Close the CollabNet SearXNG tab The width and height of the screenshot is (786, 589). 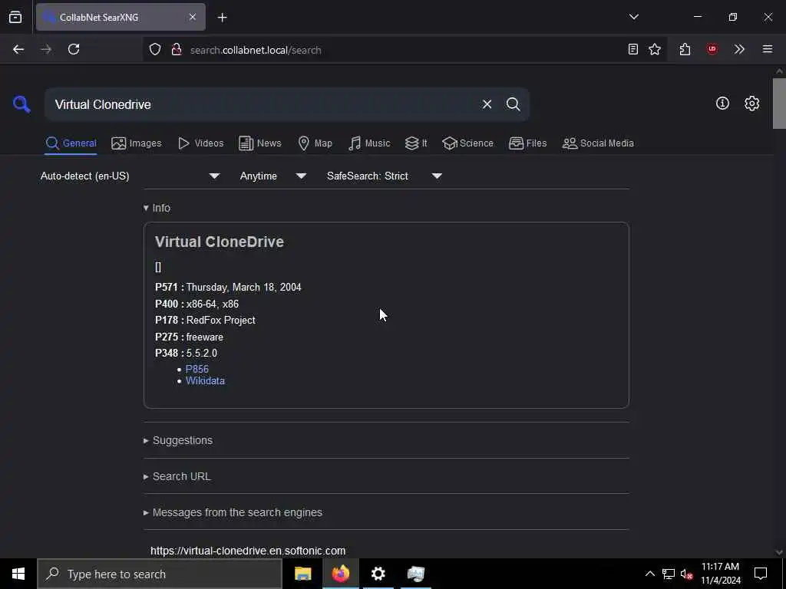click(193, 17)
